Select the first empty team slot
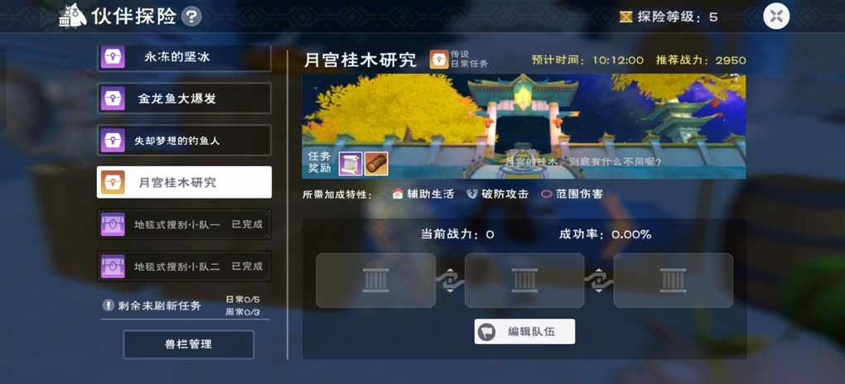The image size is (845, 384). click(375, 281)
